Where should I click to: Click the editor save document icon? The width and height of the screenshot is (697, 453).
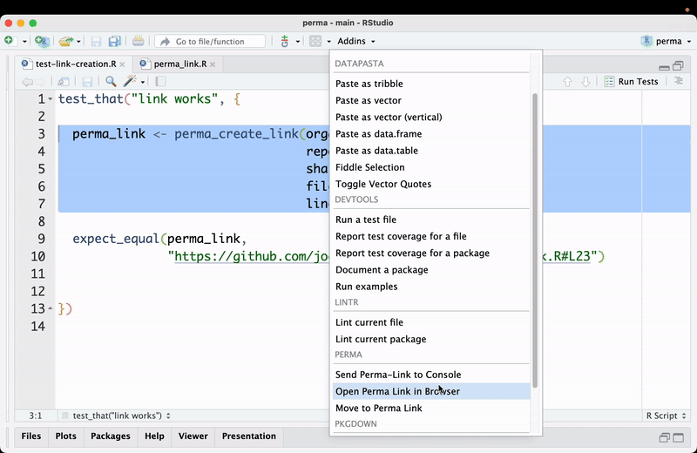(87, 81)
